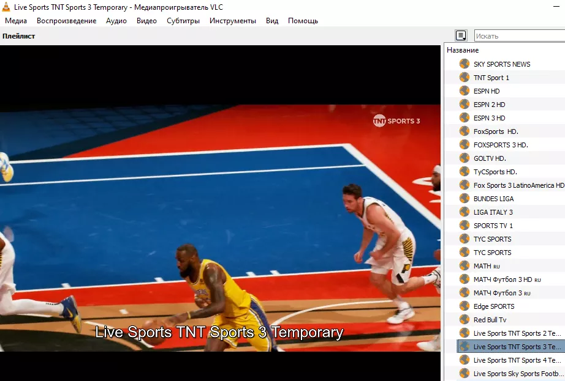Toggle the playlist view mode icon
The image size is (565, 381).
tap(461, 35)
